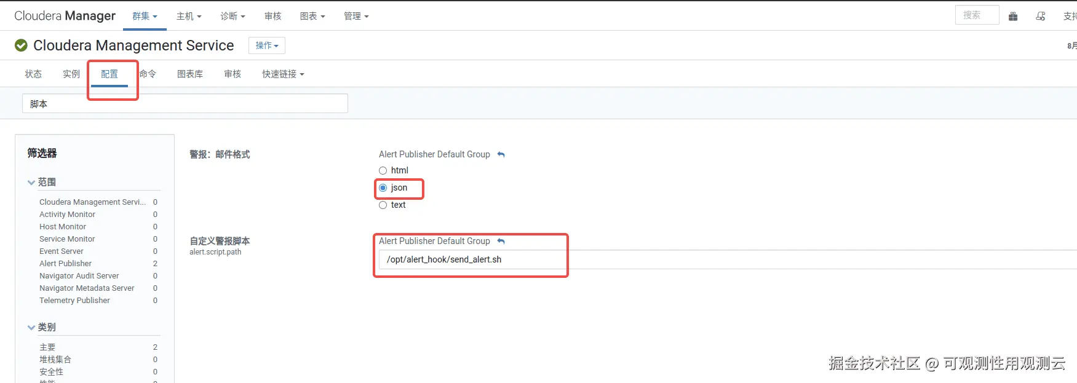Open the 操作 actions dropdown
Screen dimensions: 1077x383
267,45
